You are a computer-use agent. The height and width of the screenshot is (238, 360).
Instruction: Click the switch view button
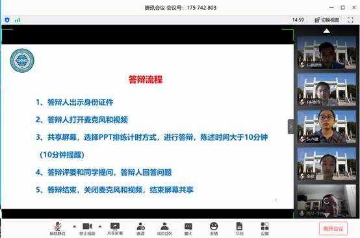[x=327, y=20]
